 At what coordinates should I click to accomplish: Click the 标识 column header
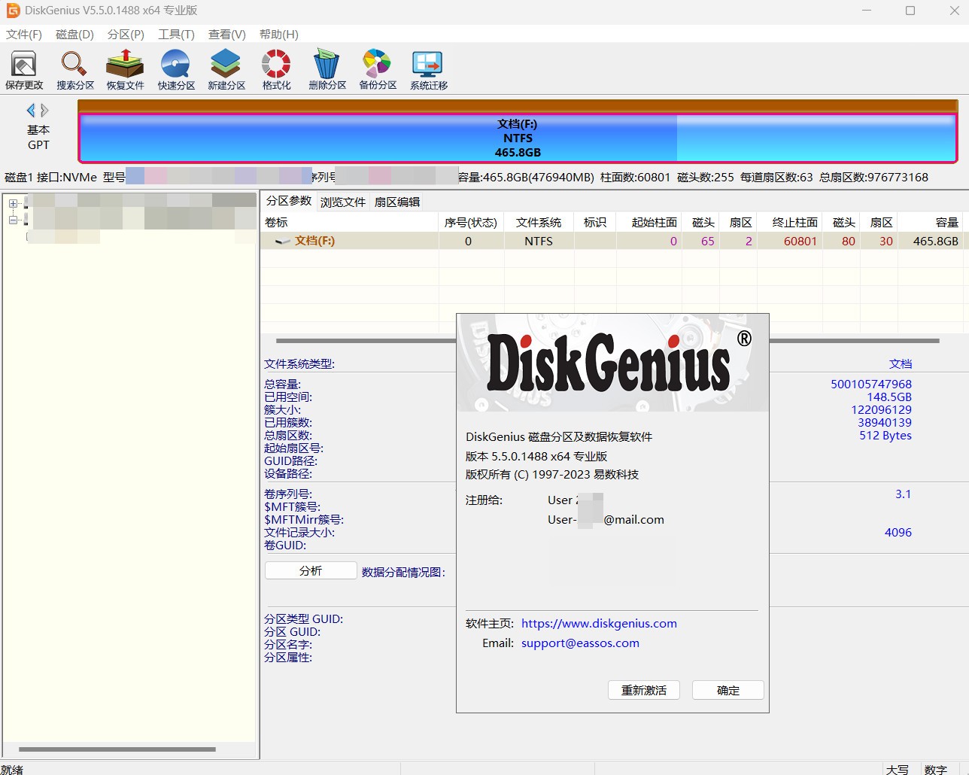(x=595, y=222)
